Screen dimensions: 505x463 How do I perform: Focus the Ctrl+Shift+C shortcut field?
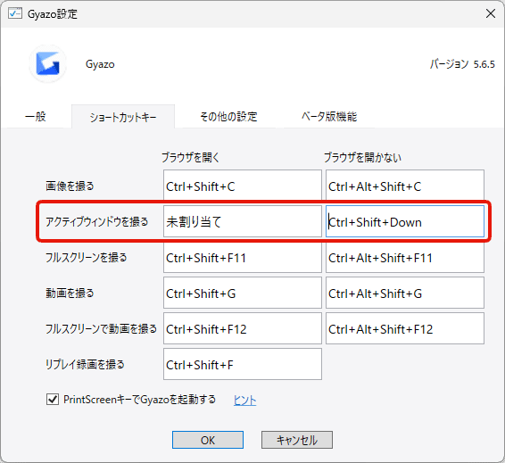point(243,186)
